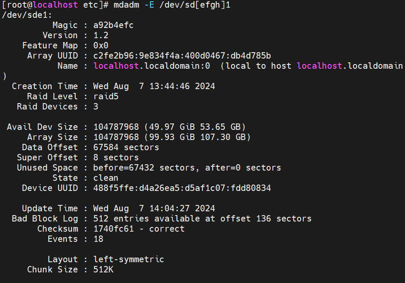
Task: Click the Unused Space before=67432 text
Action: 123,168
